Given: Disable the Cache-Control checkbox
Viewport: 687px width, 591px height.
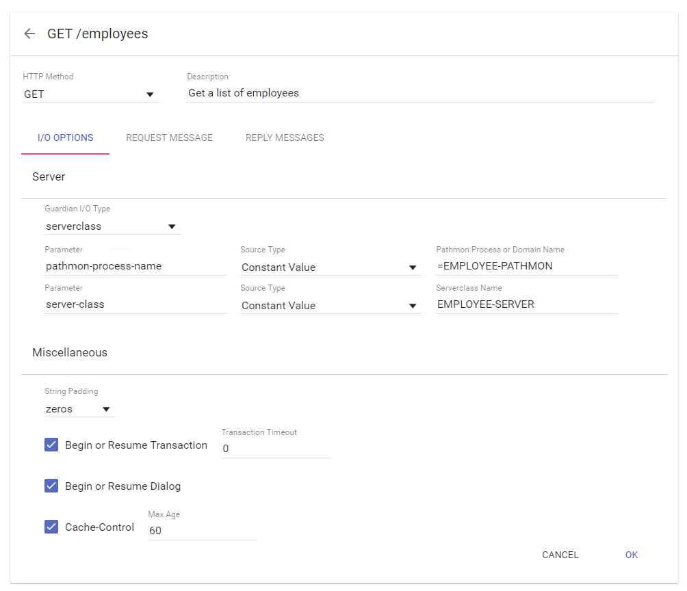Looking at the screenshot, I should (51, 527).
